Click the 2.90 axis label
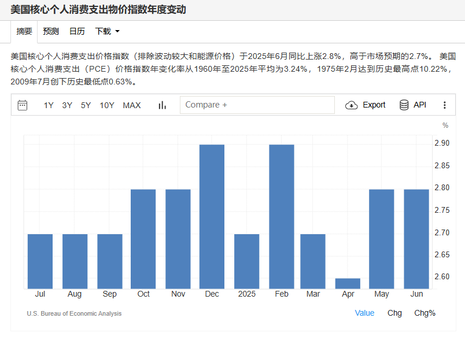Image resolution: width=465 pixels, height=340 pixels. tap(442, 143)
